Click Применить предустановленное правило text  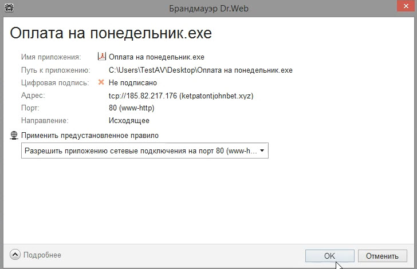[90, 135]
